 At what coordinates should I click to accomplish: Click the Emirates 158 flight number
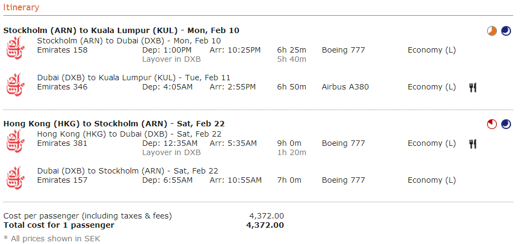point(62,50)
